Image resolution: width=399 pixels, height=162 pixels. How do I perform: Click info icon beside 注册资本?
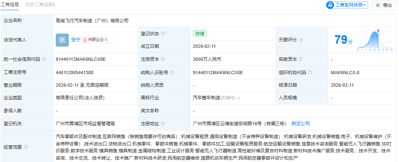click(163, 59)
